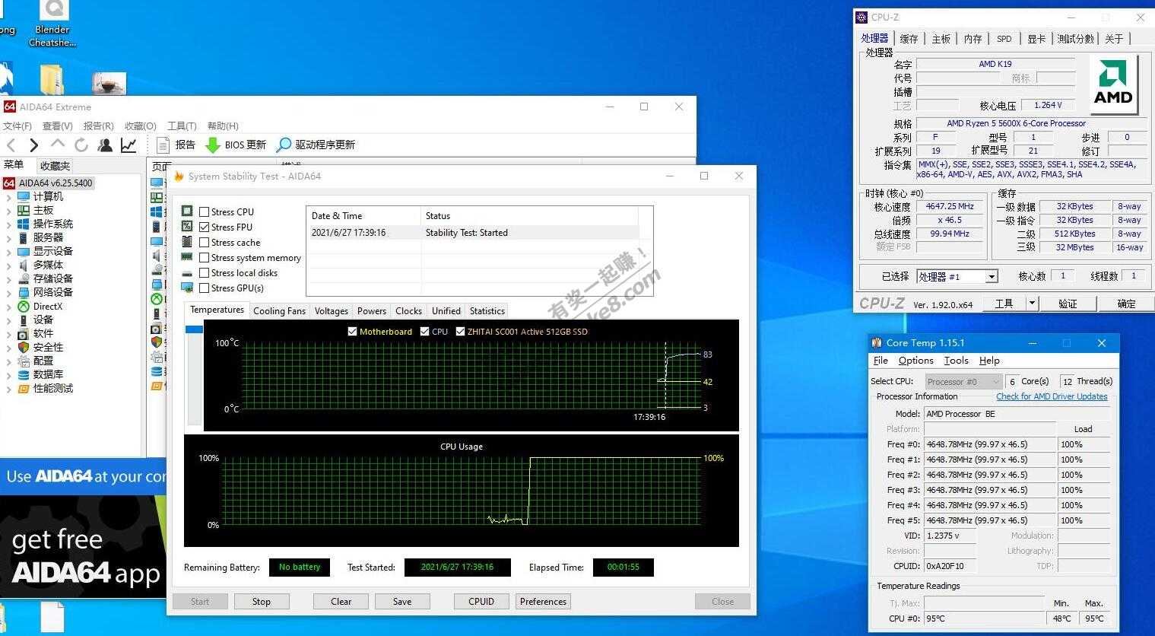This screenshot has height=636, width=1155.
Task: Uncheck the Stress FPU checkbox
Action: point(204,227)
